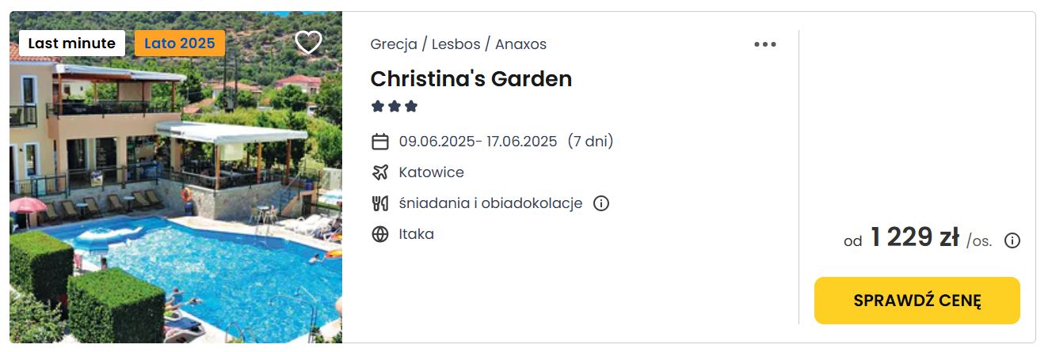This screenshot has width=1052, height=352.
Task: Add Christina's Garden to favorites with heart icon
Action: click(308, 42)
